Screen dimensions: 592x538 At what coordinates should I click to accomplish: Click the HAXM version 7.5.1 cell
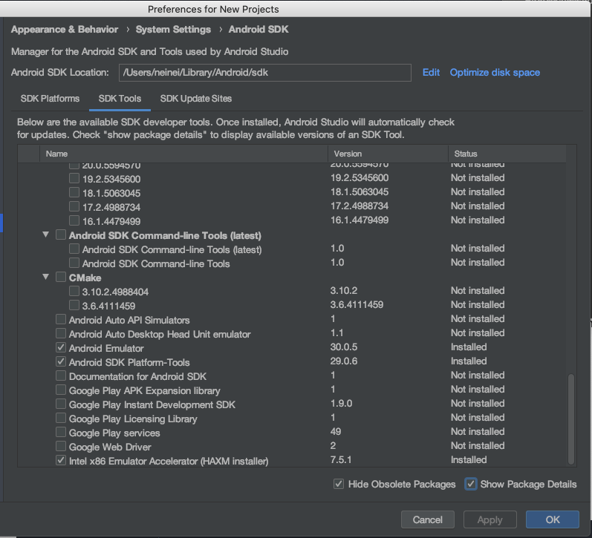click(x=341, y=459)
